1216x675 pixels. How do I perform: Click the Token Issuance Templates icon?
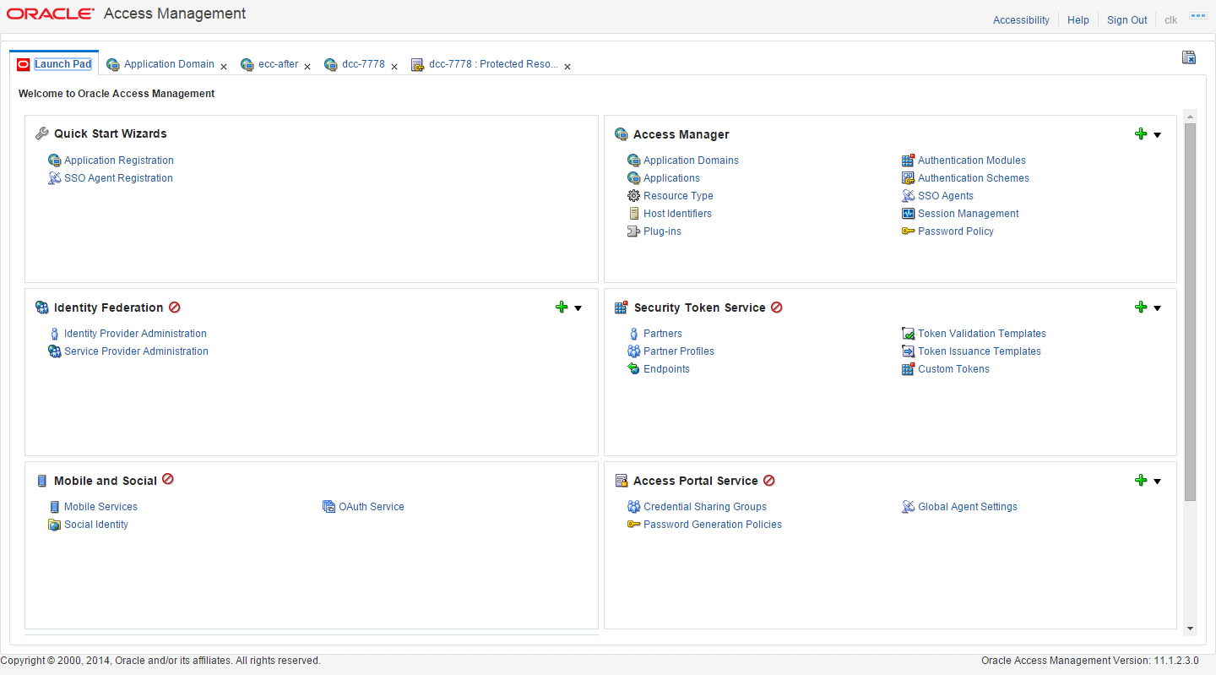click(x=908, y=351)
